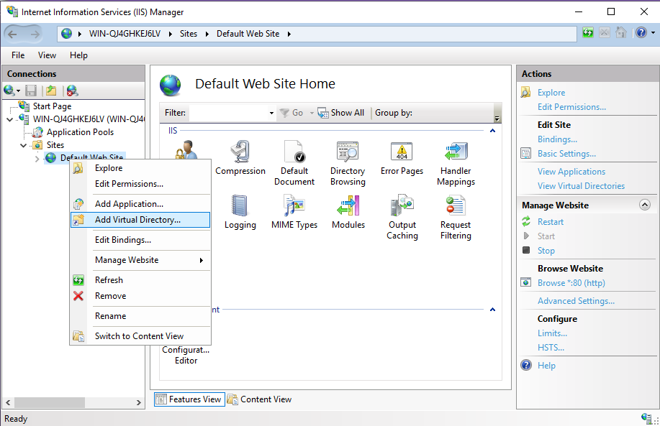Collapse the Sites tree node
Viewport: 660px width, 426px height.
[23, 145]
